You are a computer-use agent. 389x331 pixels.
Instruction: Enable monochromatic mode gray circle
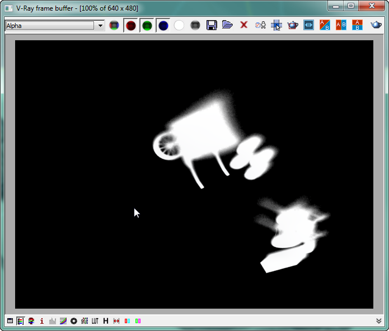coord(195,26)
